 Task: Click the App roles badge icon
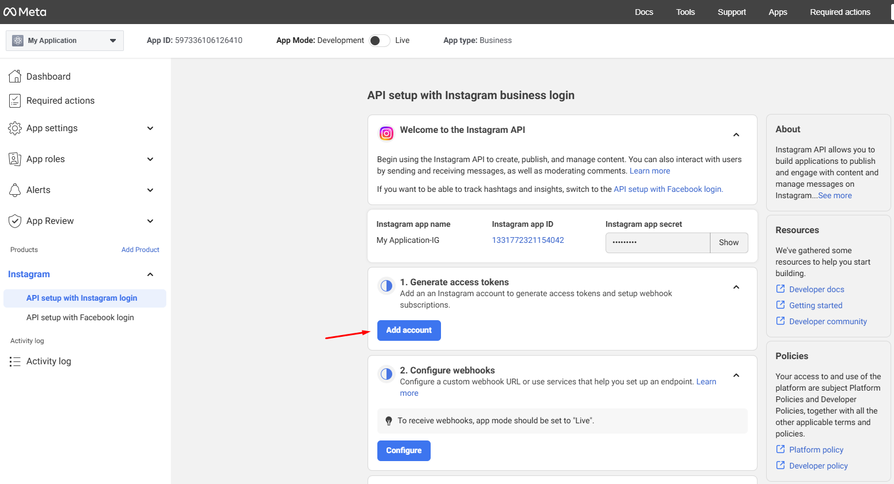point(15,159)
